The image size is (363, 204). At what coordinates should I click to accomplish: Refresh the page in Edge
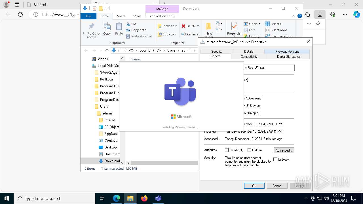(x=20, y=14)
